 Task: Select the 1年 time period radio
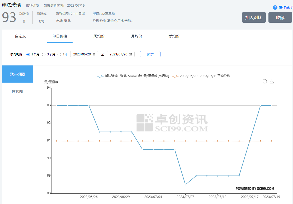coord(59,54)
